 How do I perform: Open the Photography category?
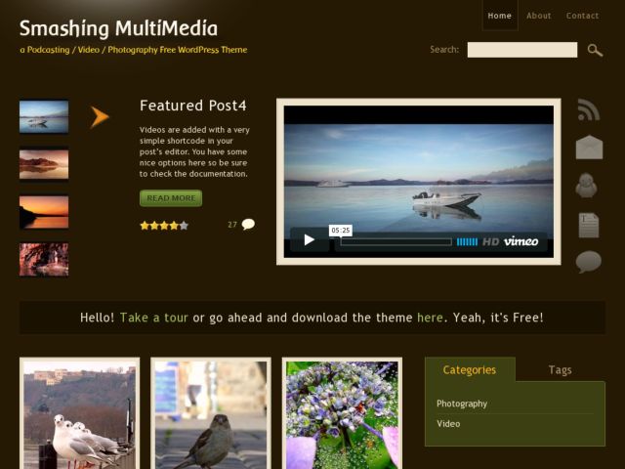click(x=462, y=404)
